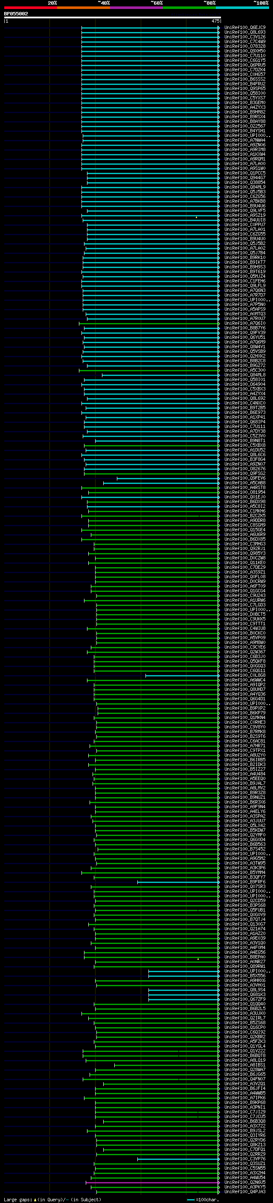Select the UniRef100_Q9LVF5 label

click(x=245, y=211)
